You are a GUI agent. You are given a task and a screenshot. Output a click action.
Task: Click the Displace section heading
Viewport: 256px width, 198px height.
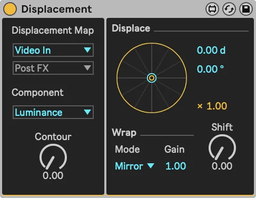131,28
